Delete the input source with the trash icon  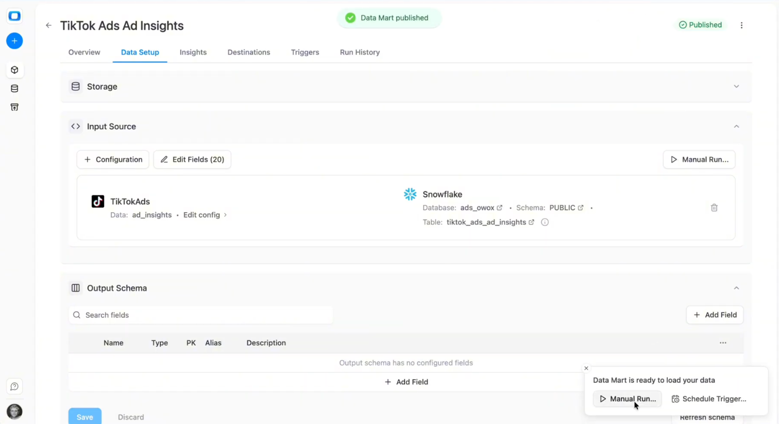[x=714, y=208]
